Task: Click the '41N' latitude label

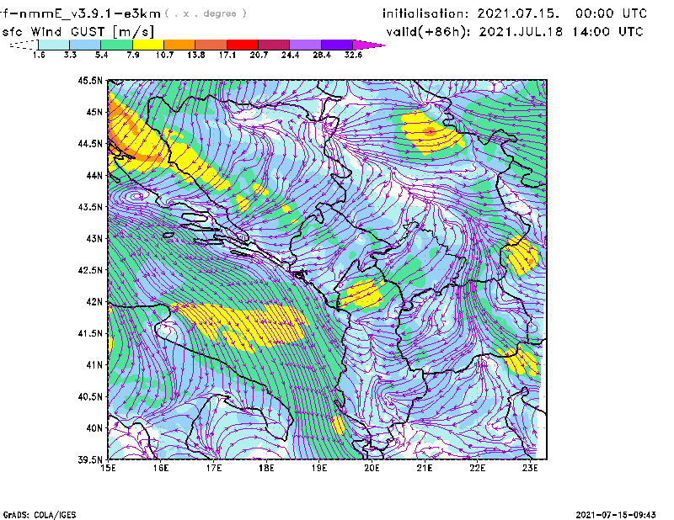Action: [94, 365]
